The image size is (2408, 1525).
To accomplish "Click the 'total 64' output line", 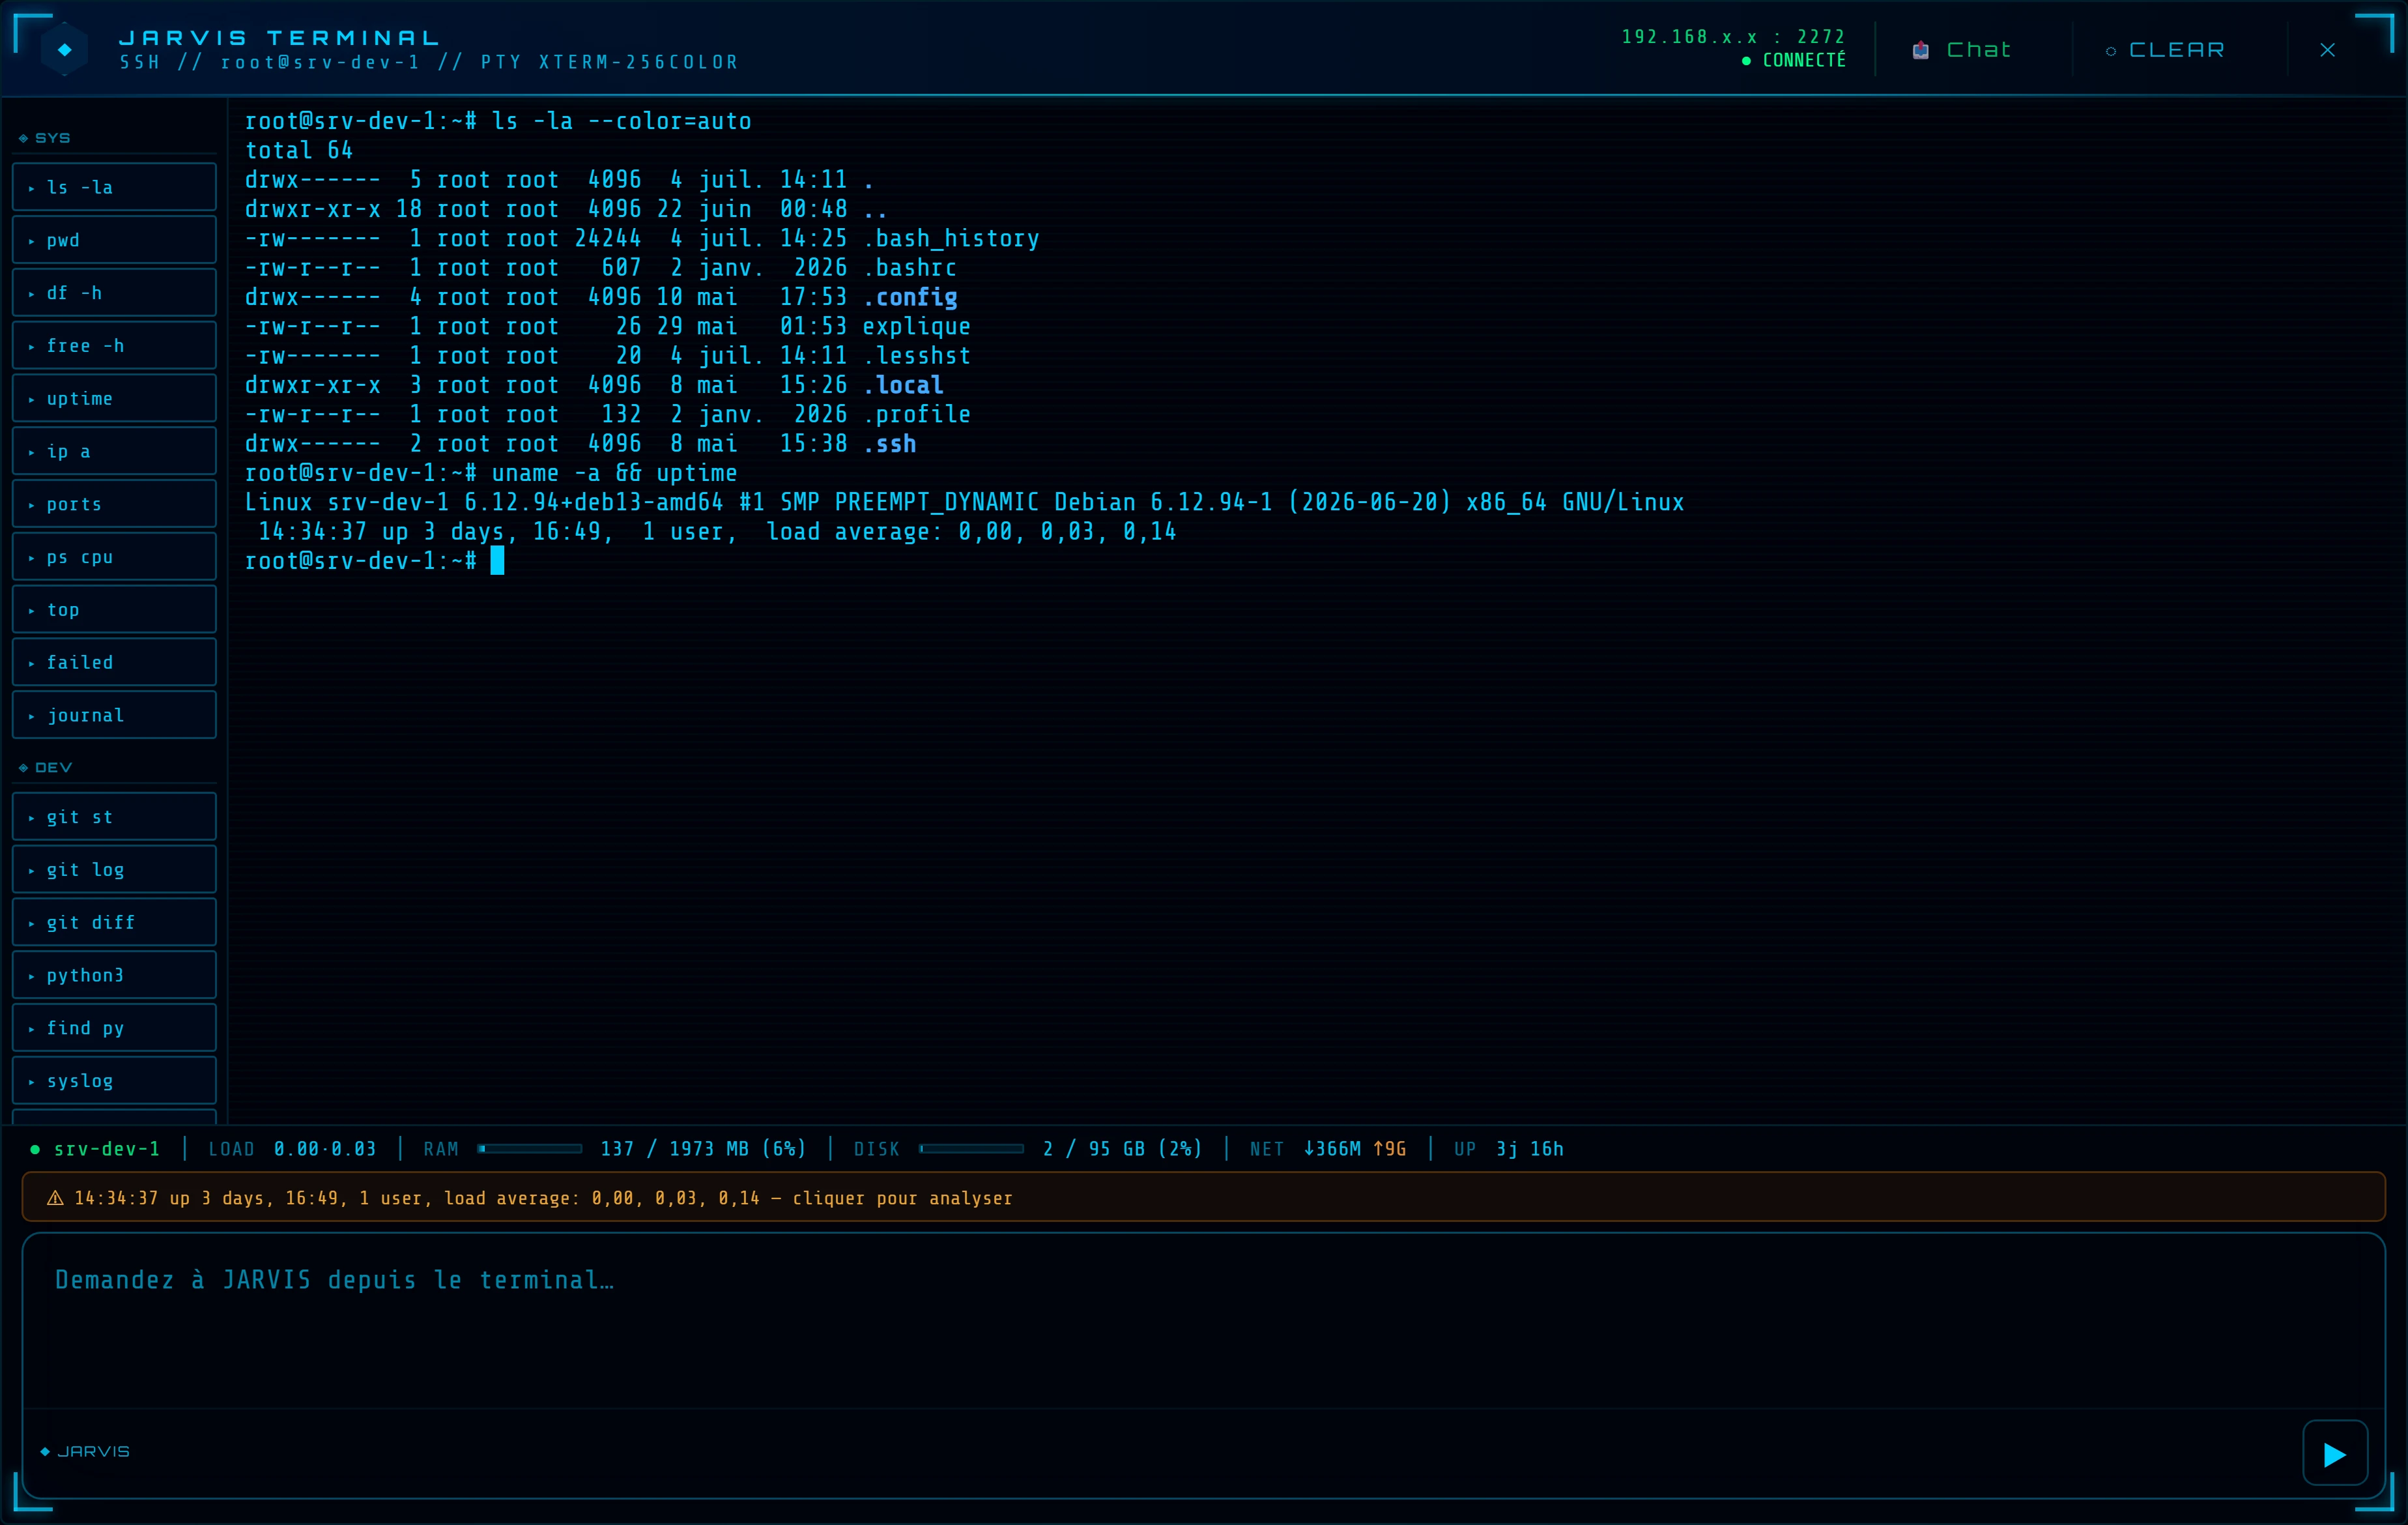I will tap(299, 151).
